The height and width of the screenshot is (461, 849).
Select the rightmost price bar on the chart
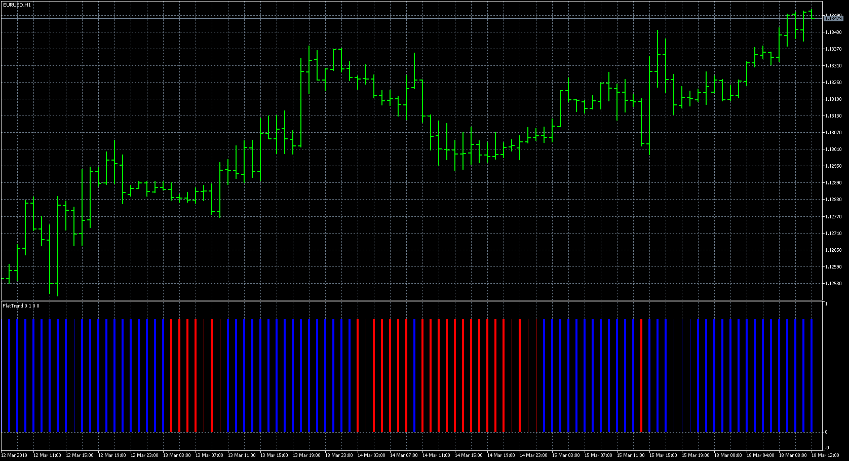812,15
